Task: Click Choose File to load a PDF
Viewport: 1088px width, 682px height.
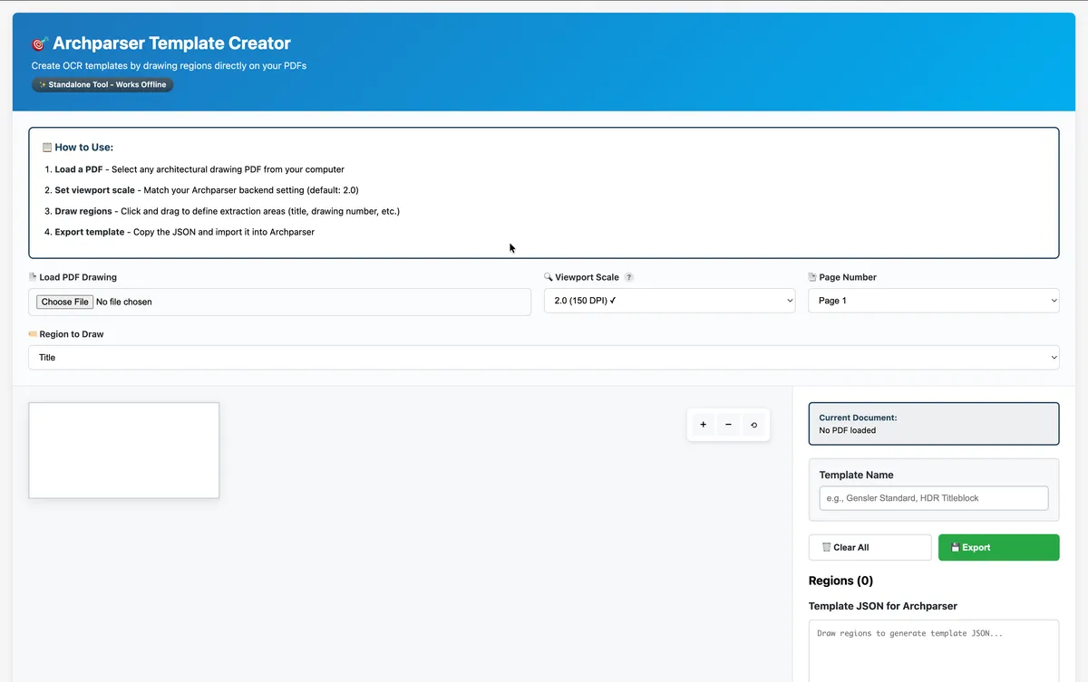Action: click(63, 301)
